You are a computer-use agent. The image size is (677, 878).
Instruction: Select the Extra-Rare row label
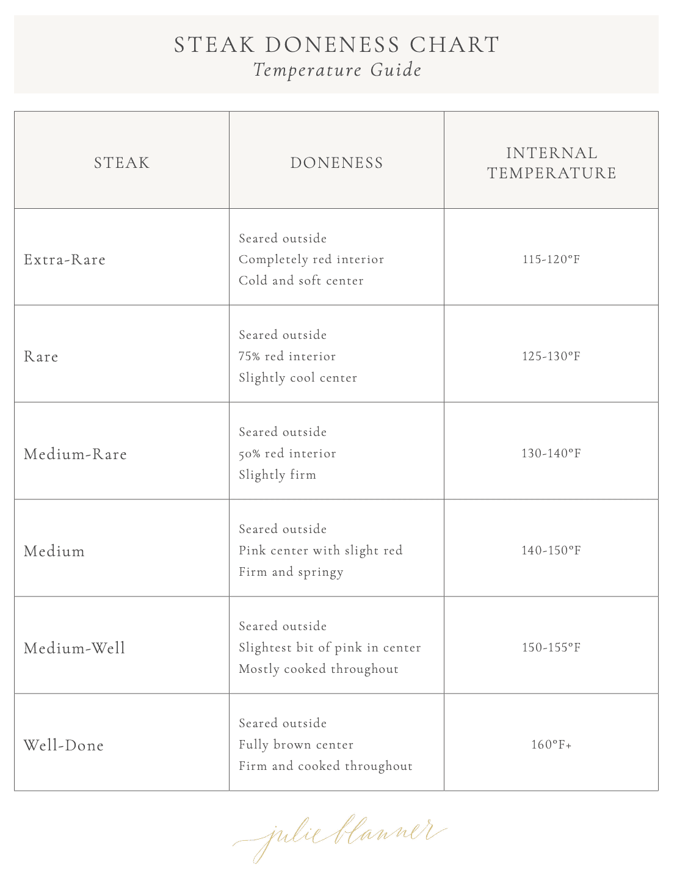(x=65, y=259)
